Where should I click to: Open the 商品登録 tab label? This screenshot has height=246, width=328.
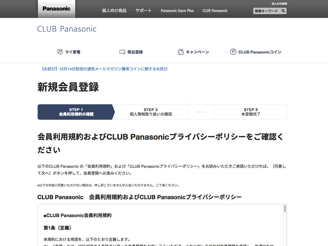[135, 52]
